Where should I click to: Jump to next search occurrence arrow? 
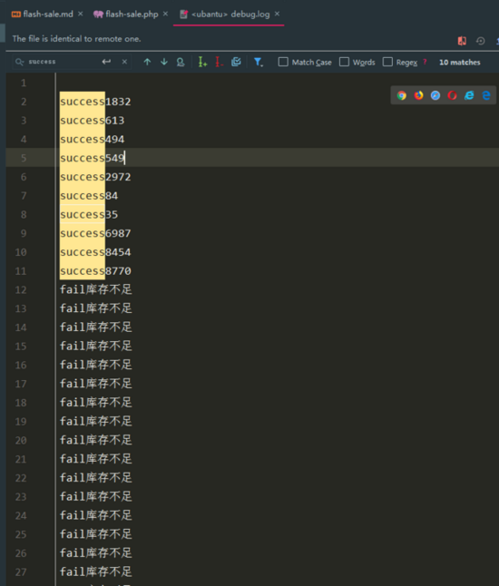pos(164,62)
